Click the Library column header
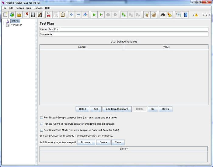This screenshot has width=213, height=167. pos(124,149)
